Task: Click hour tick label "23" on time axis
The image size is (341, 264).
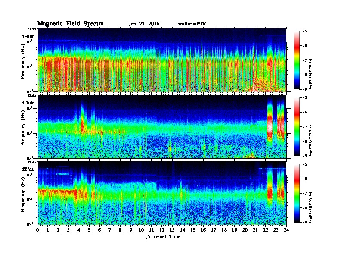Action: tap(276, 230)
